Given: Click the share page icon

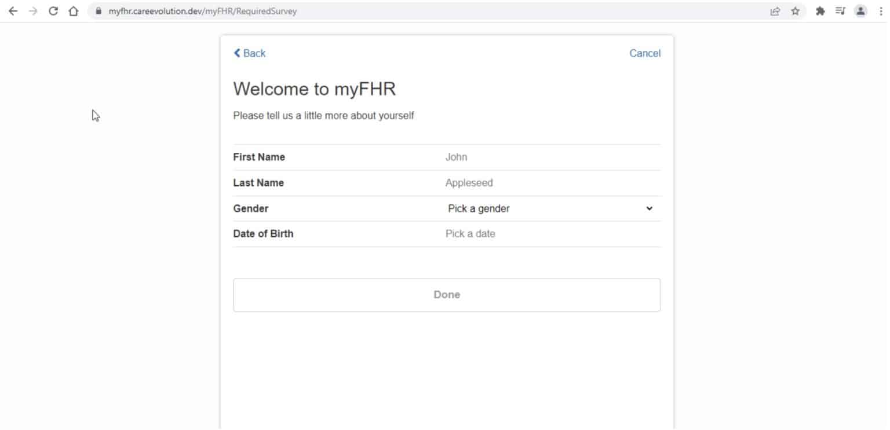Looking at the screenshot, I should coord(775,11).
